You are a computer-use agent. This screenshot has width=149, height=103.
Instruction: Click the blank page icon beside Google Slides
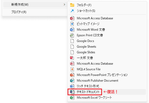(x=72, y=52)
